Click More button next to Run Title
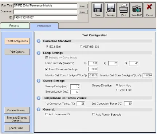 pos(83,6)
